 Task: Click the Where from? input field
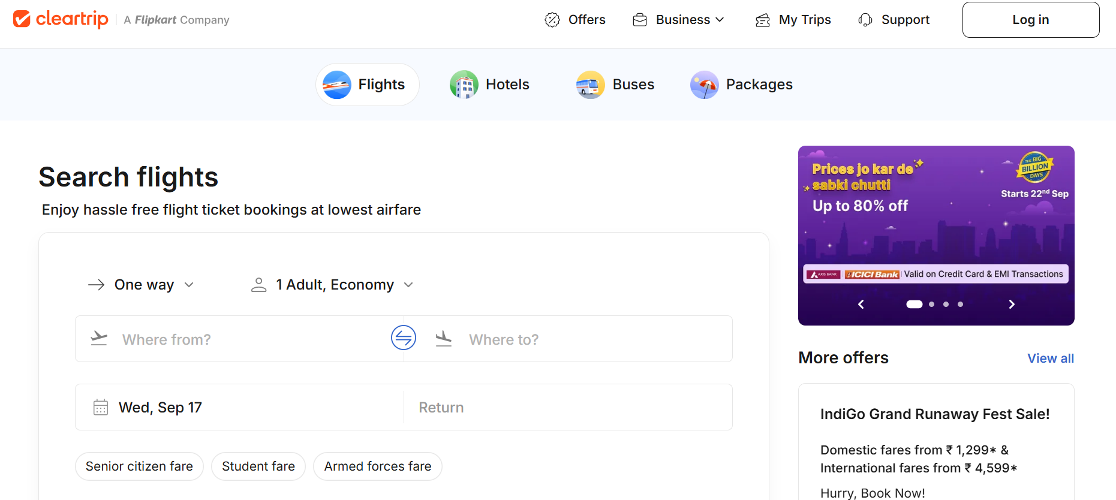pyautogui.click(x=240, y=339)
